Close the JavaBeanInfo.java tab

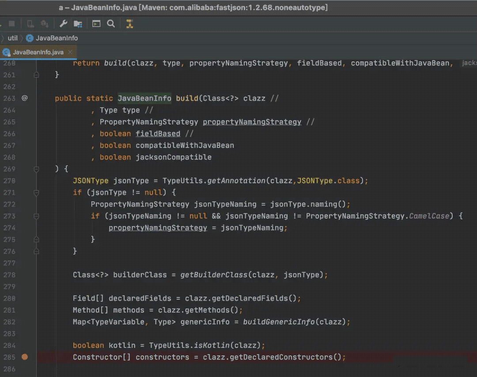[70, 52]
